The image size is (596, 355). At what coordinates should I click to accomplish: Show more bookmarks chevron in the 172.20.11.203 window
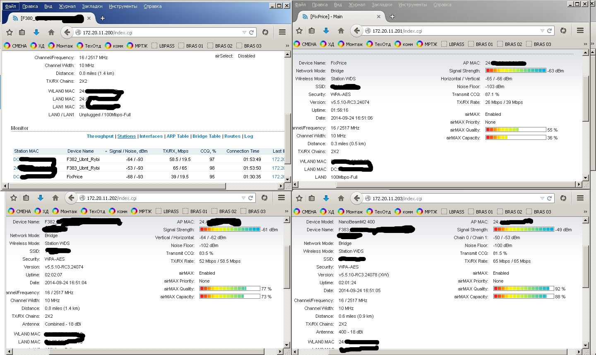tap(585, 211)
